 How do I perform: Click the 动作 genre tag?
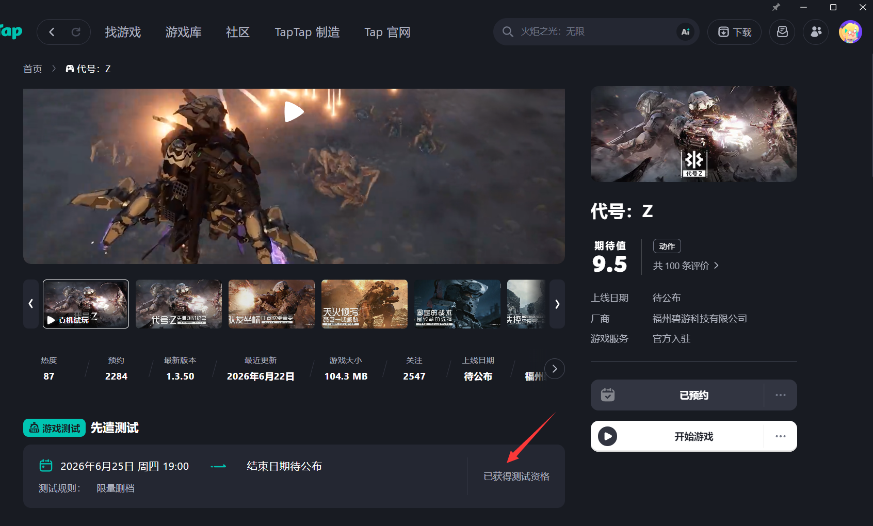click(x=667, y=246)
